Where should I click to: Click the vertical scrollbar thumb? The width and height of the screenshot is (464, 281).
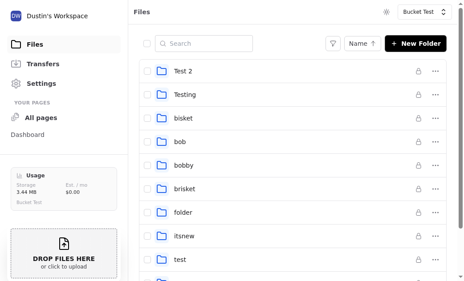pyautogui.click(x=460, y=118)
